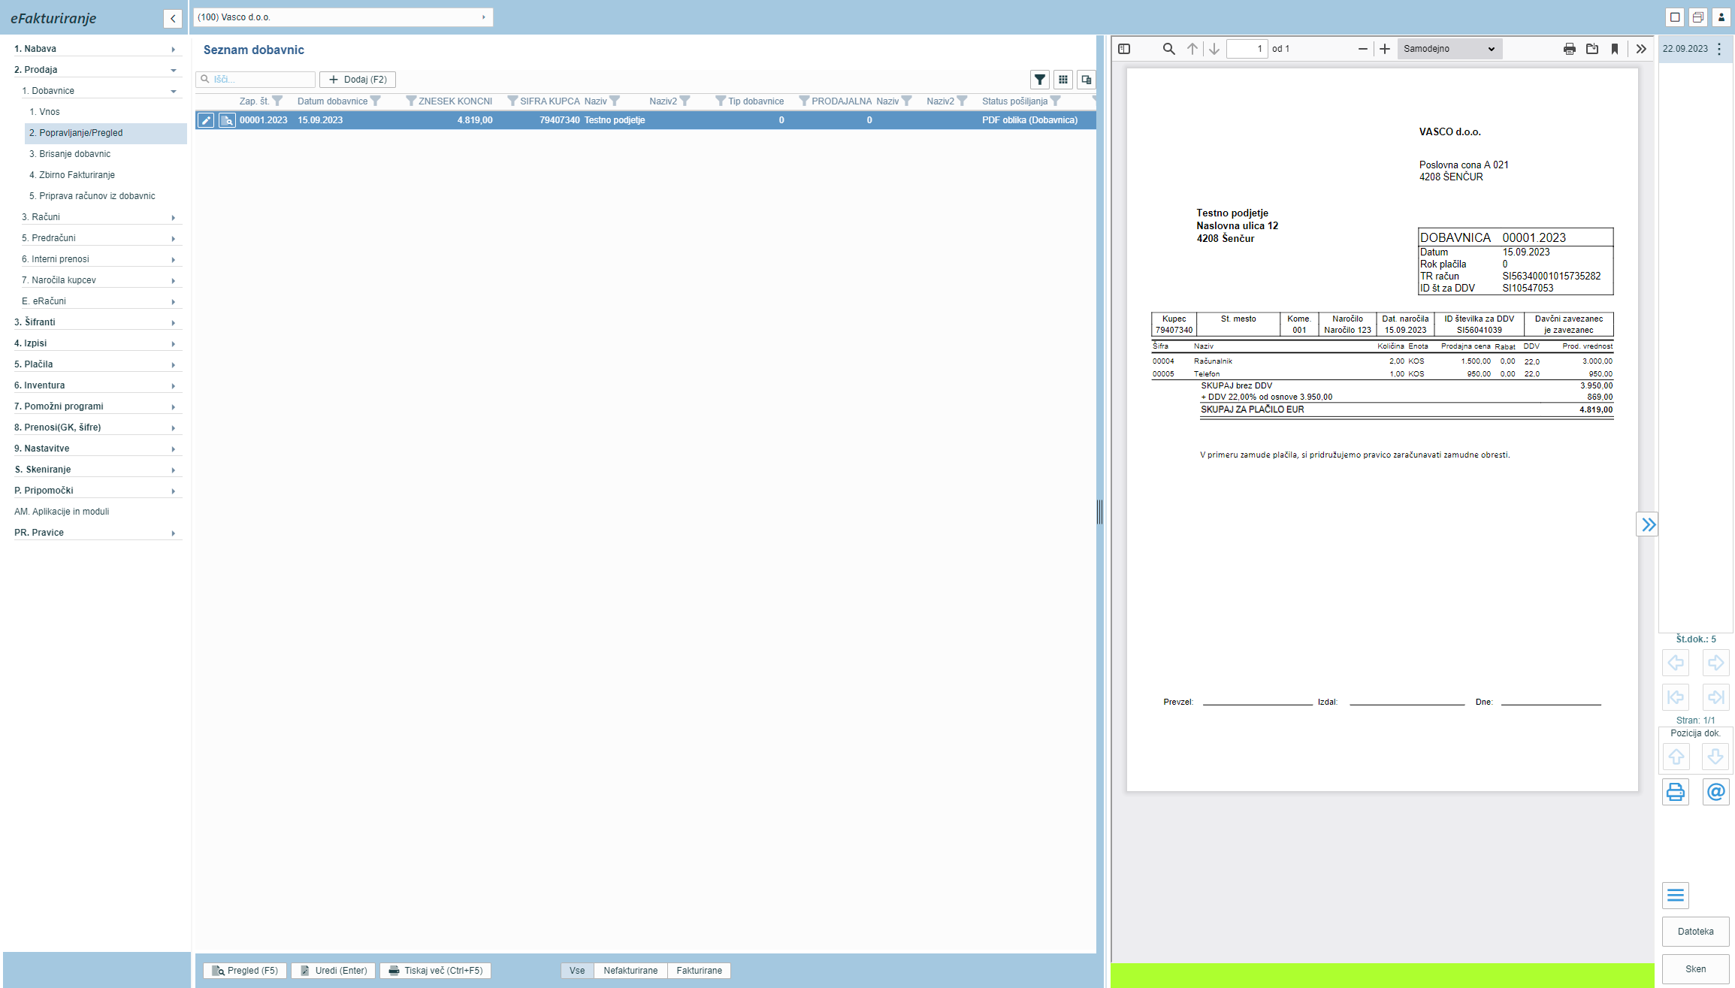The height and width of the screenshot is (988, 1735).
Task: Zoom out the PDF with minus
Action: 1363,49
